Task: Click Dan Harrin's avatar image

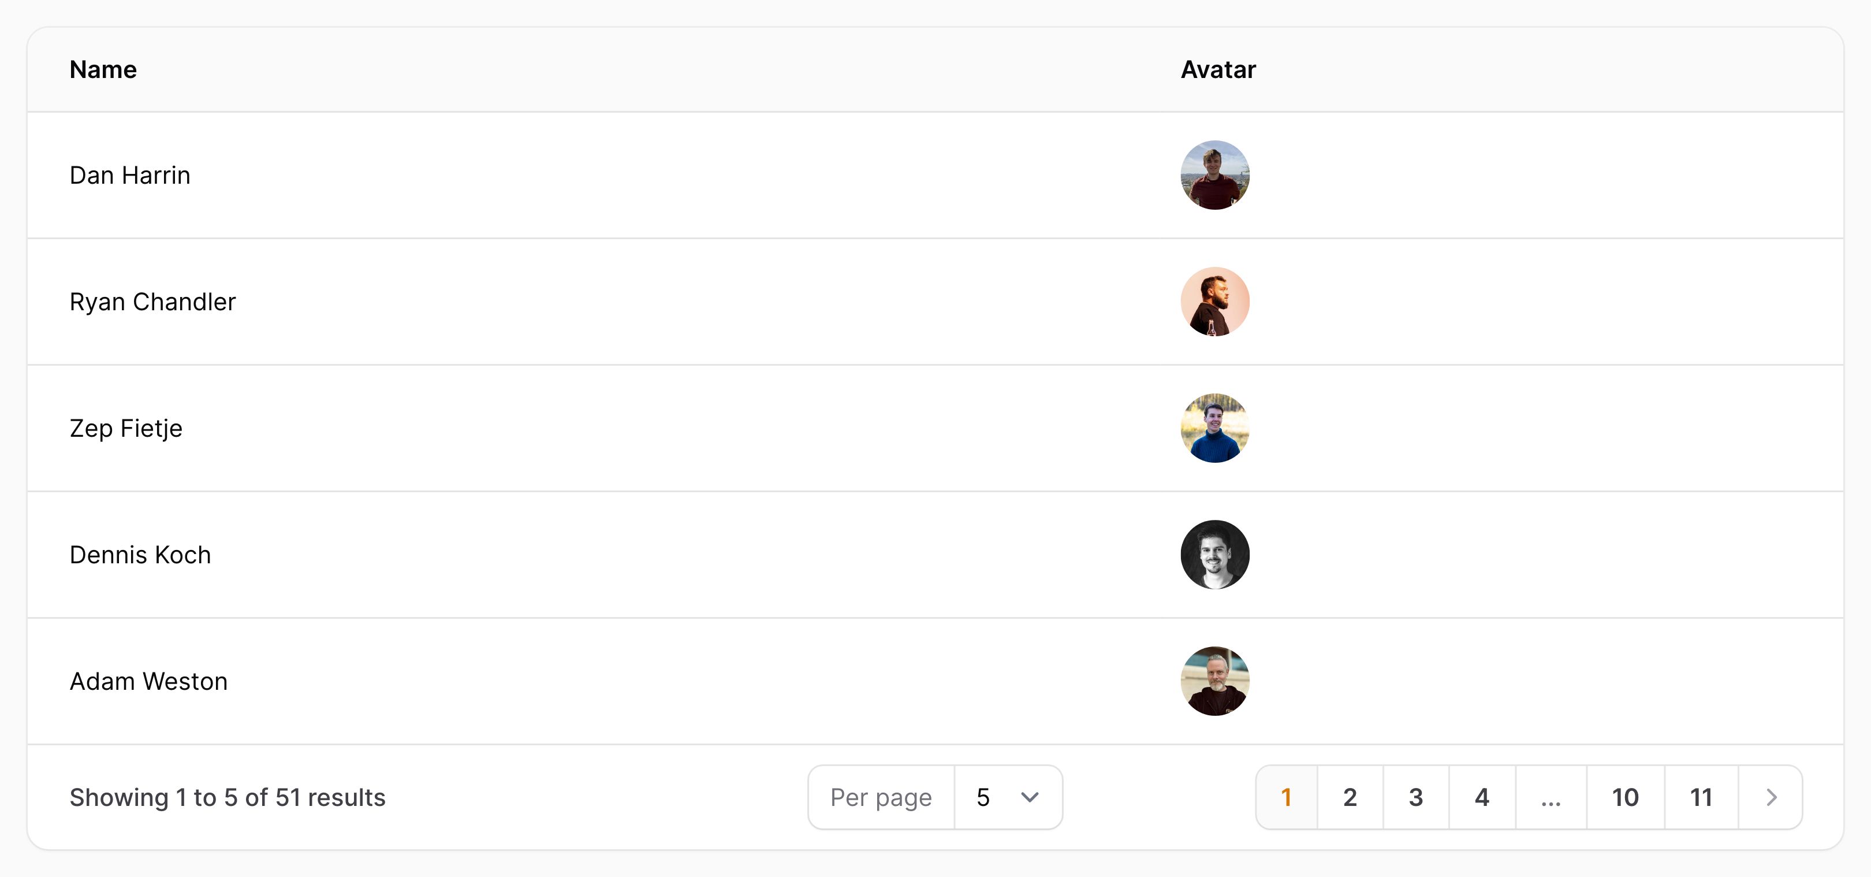Action: (1214, 175)
